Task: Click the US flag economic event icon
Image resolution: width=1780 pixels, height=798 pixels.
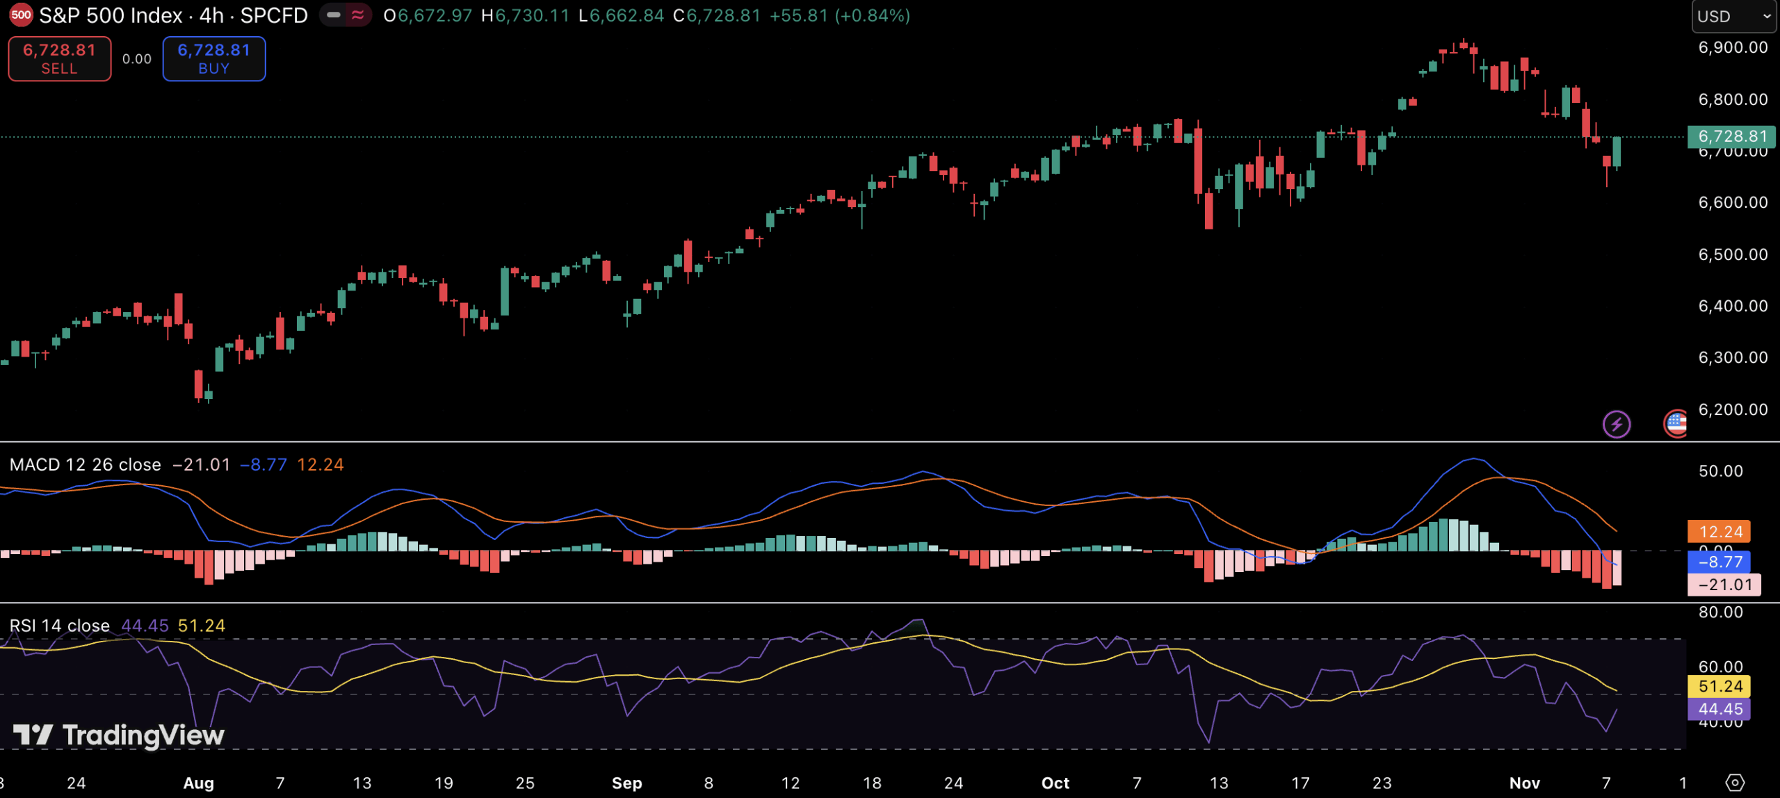Action: (1676, 423)
